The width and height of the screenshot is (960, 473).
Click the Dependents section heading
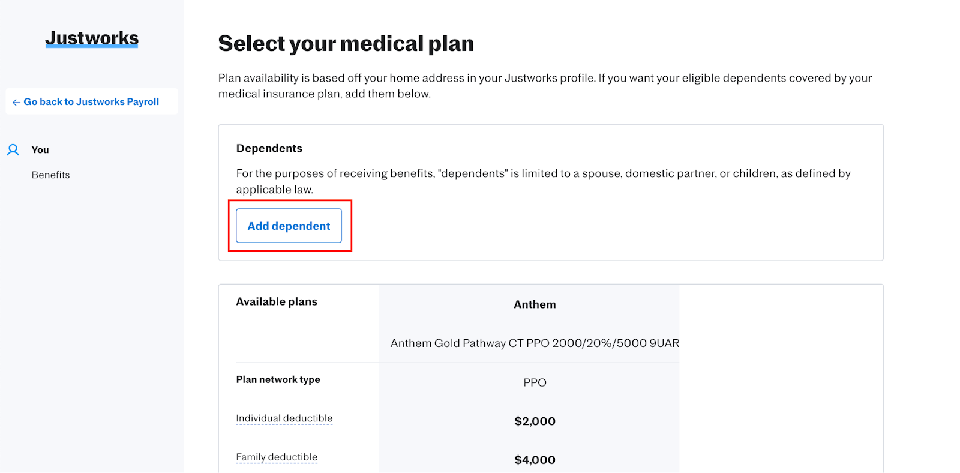click(269, 148)
